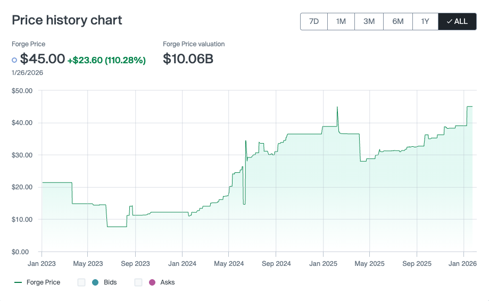Click the Price history chart heading

[x=67, y=20]
